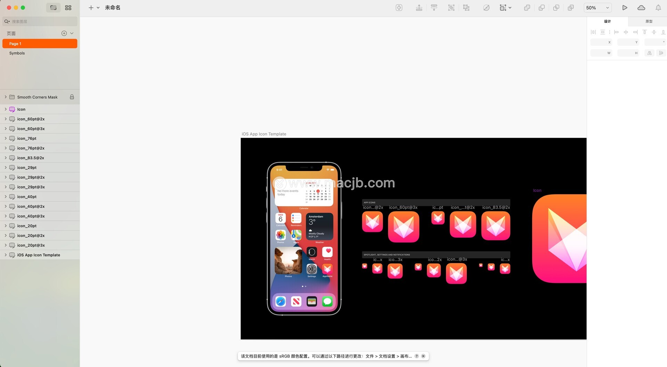Open the Insert menu dropdown arrow
667x367 pixels.
click(x=98, y=8)
